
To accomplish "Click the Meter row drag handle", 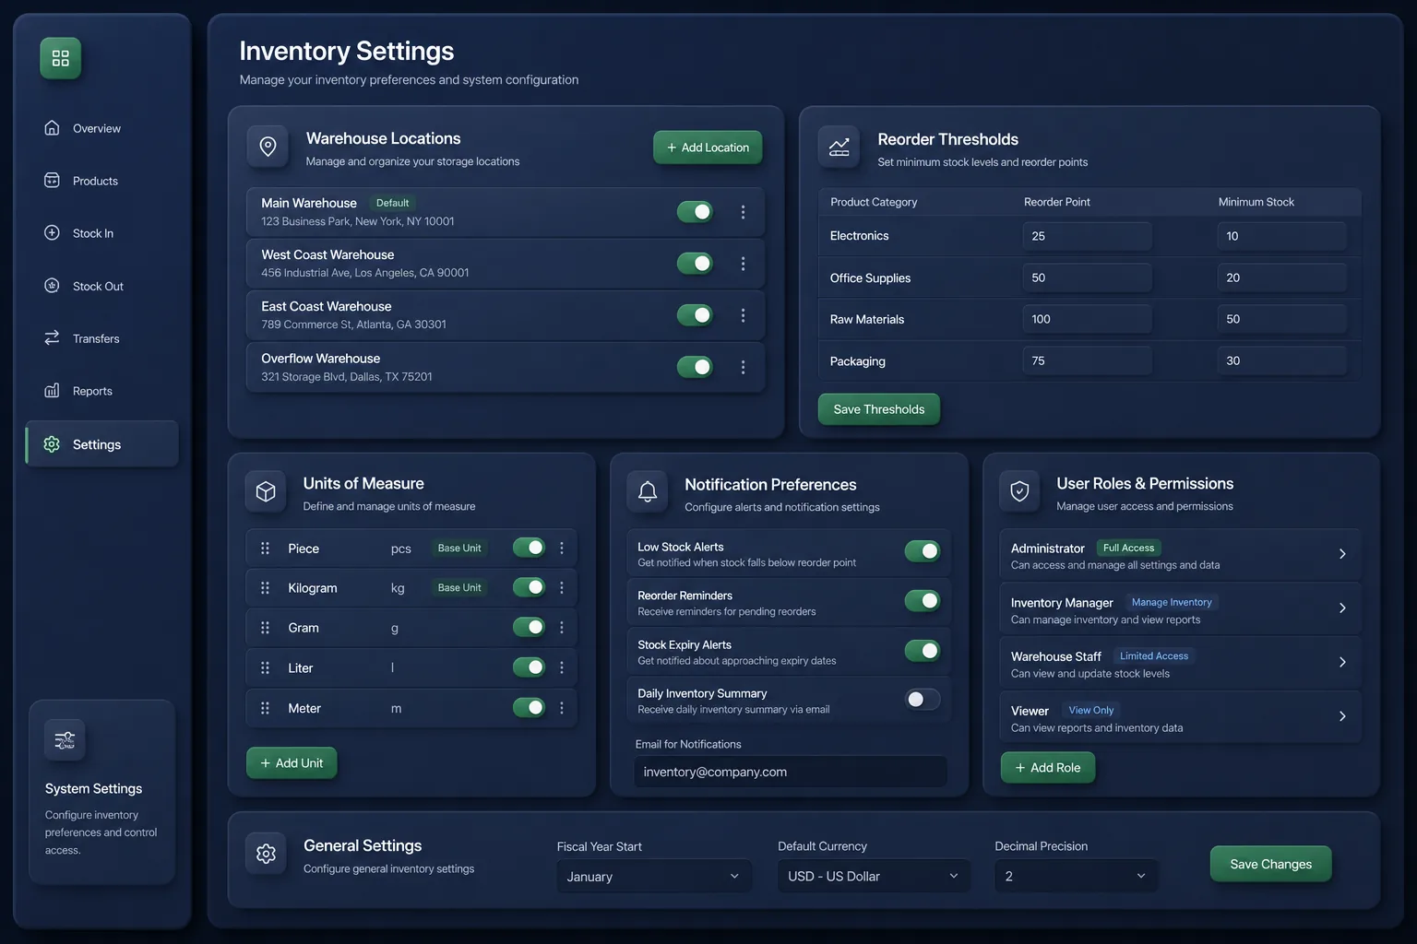I will [265, 708].
